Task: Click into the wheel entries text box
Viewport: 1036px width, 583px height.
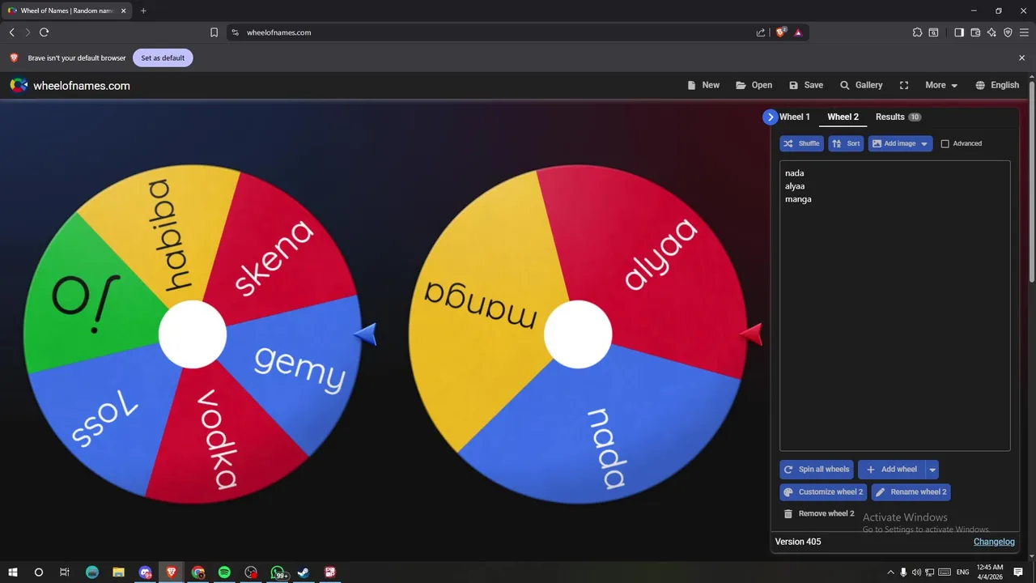Action: tap(894, 306)
